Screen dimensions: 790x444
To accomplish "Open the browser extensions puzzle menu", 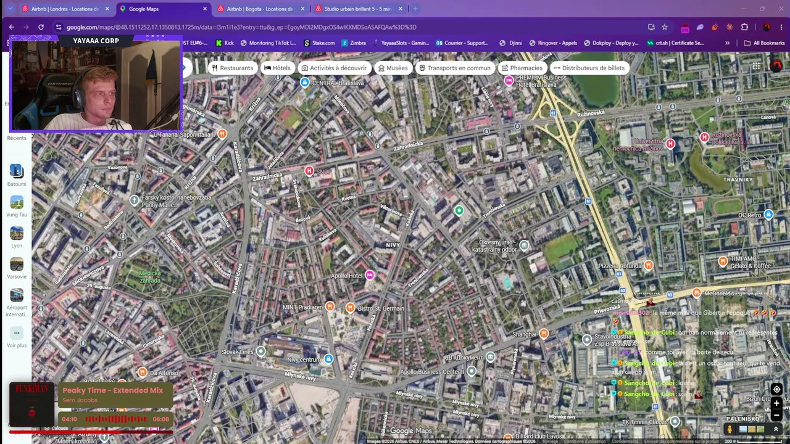I will (744, 27).
